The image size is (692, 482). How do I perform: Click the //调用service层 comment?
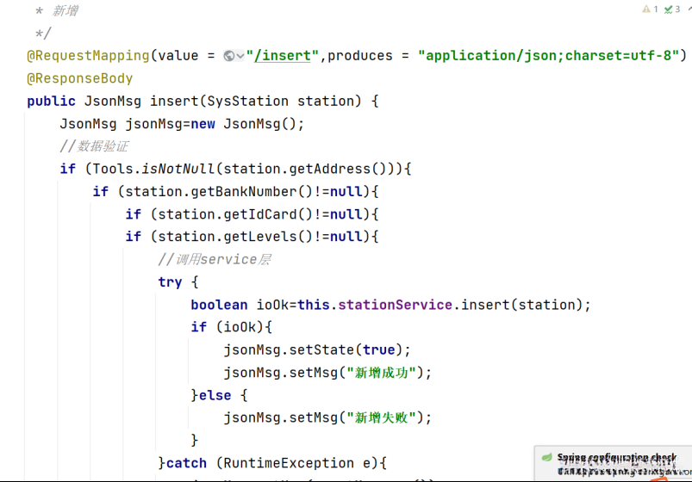[x=215, y=259]
